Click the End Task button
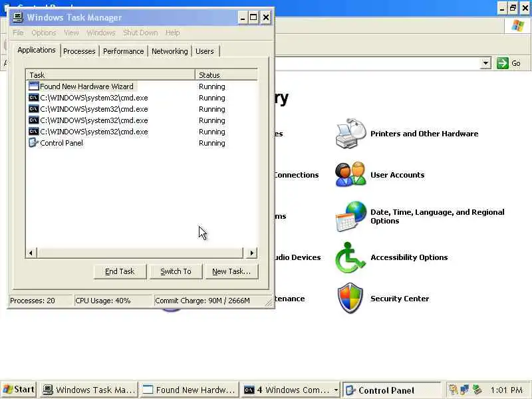The height and width of the screenshot is (399, 532). (x=120, y=271)
